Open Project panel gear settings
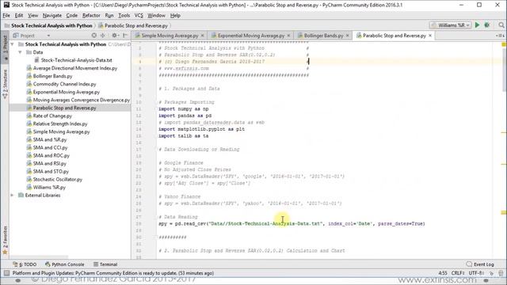Image resolution: width=507 pixels, height=285 pixels. [115, 35]
